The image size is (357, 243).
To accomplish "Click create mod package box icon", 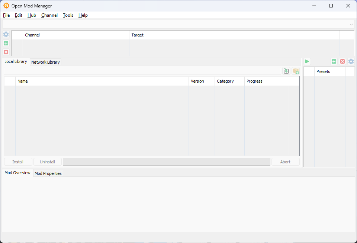I will tap(296, 71).
